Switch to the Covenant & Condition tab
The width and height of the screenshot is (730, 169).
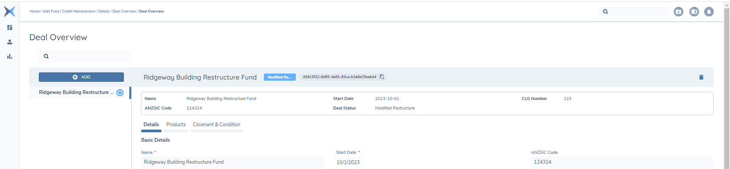216,125
